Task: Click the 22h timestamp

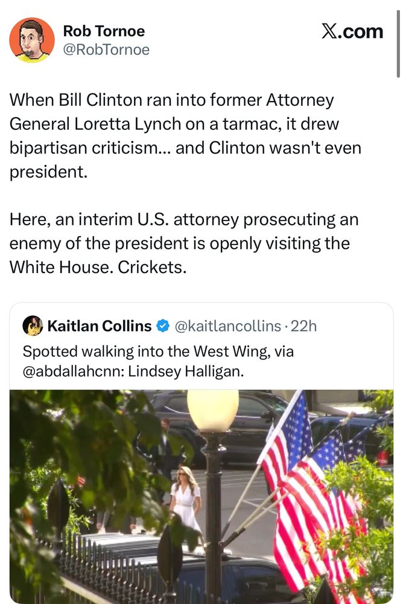Action: (303, 326)
